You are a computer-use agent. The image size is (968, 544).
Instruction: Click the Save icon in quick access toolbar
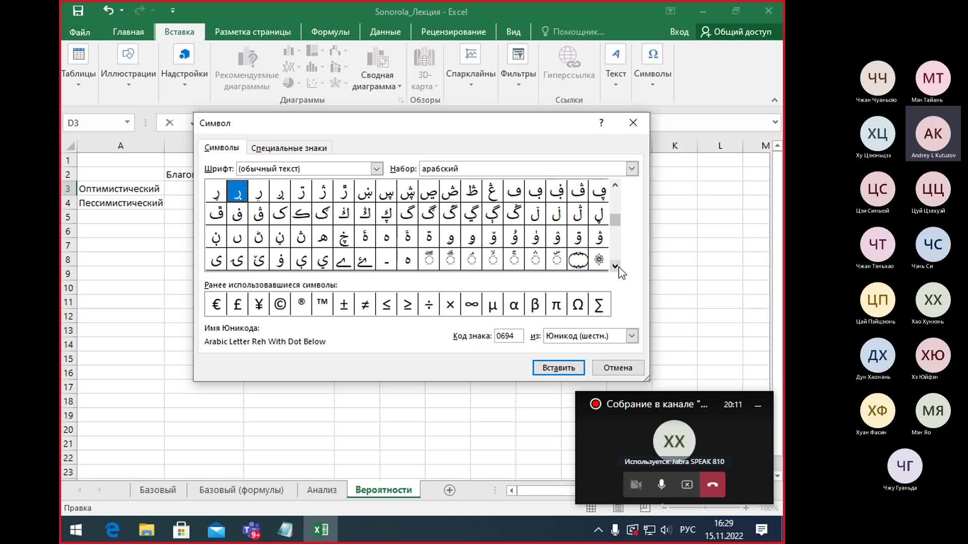(x=78, y=11)
